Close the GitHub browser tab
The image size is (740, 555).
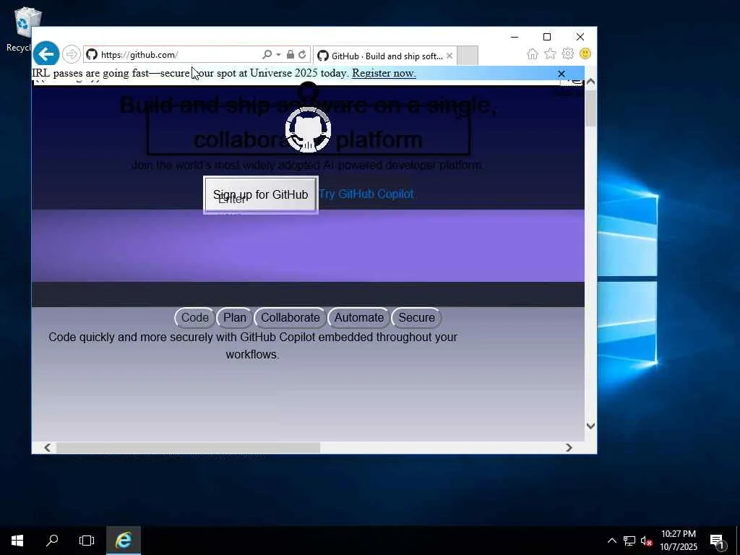coord(449,56)
